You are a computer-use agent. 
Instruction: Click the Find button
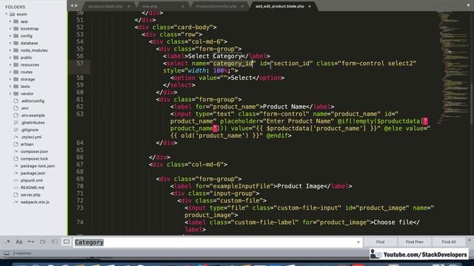380,242
